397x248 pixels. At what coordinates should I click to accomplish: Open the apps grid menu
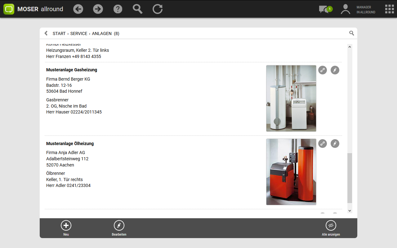pos(389,9)
